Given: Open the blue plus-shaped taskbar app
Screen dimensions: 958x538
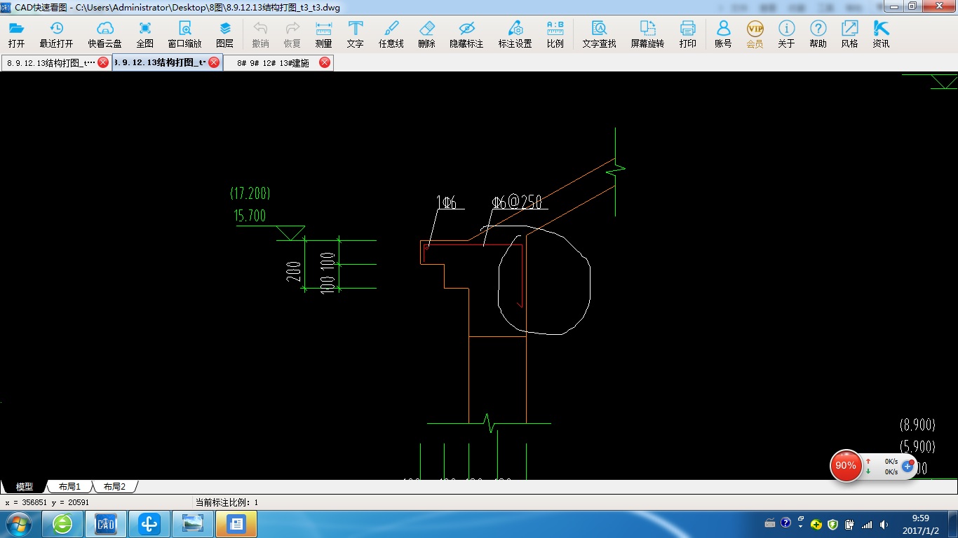Looking at the screenshot, I should [149, 524].
